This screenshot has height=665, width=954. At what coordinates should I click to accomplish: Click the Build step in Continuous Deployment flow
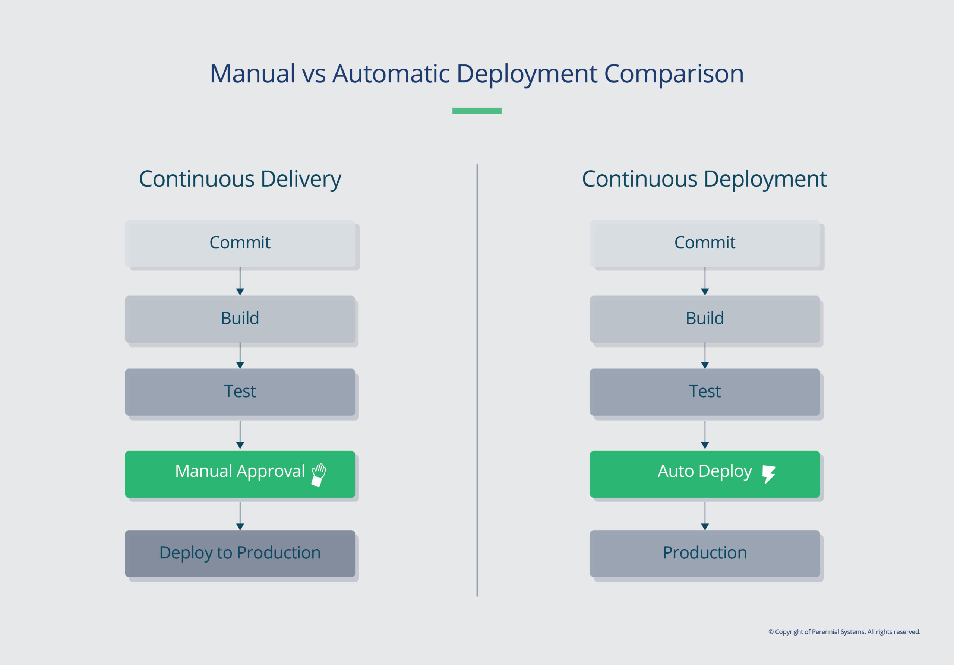tap(705, 319)
